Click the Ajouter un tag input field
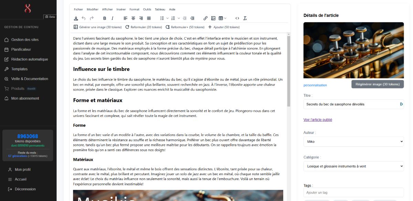The image size is (413, 201). (354, 192)
